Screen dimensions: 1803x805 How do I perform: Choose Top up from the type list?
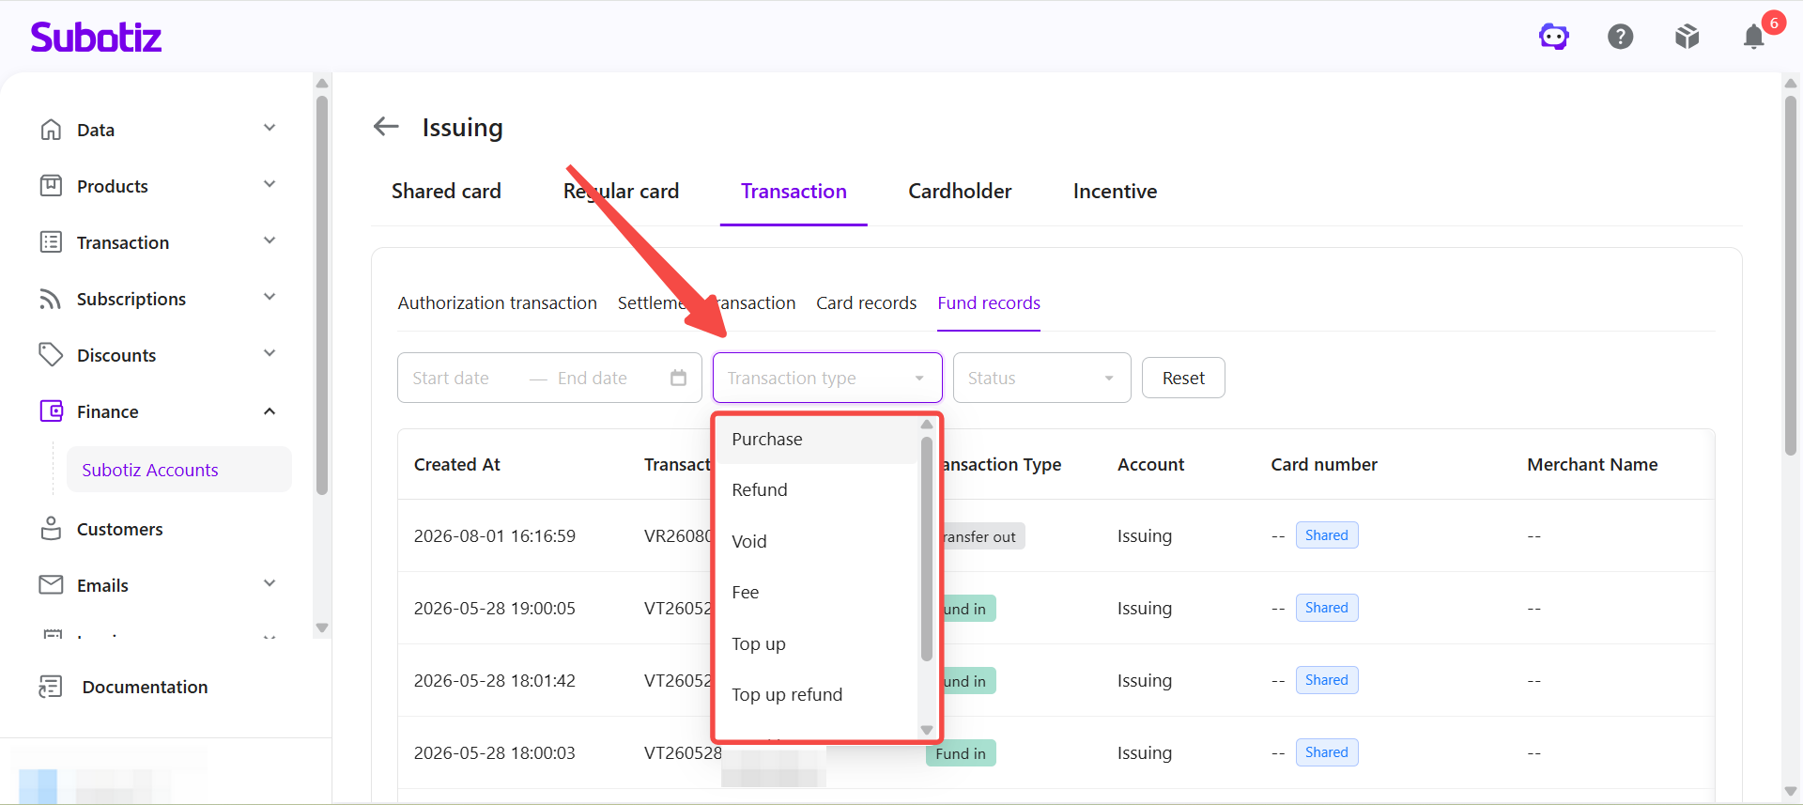[816, 643]
